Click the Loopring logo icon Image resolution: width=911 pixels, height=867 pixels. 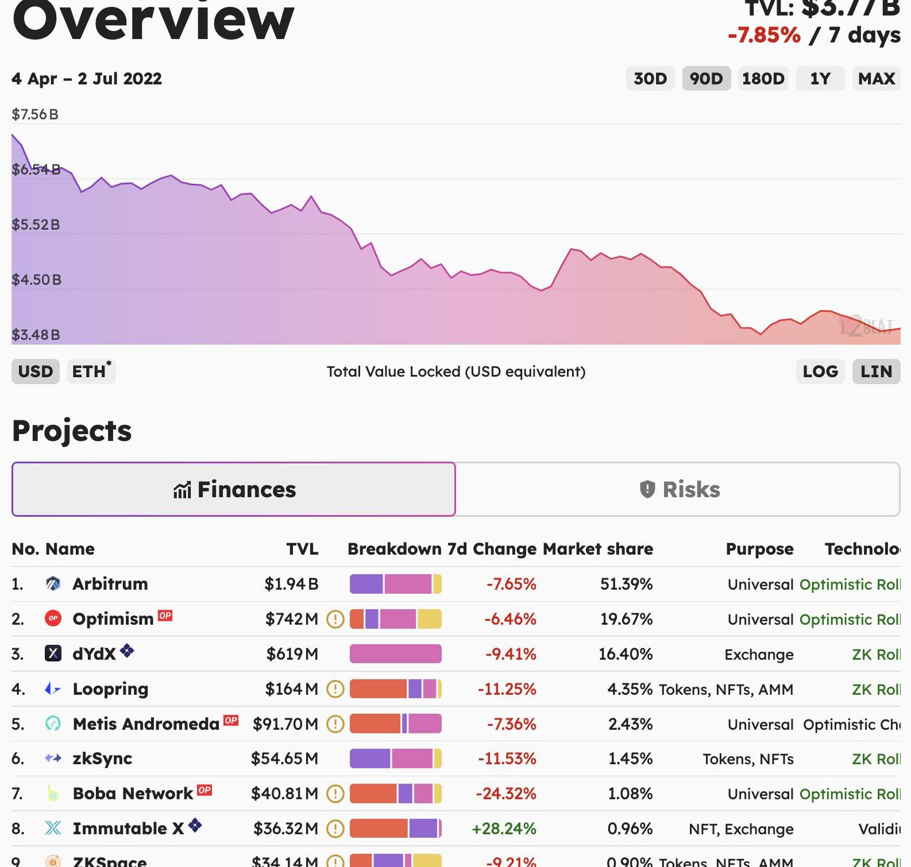(x=53, y=688)
